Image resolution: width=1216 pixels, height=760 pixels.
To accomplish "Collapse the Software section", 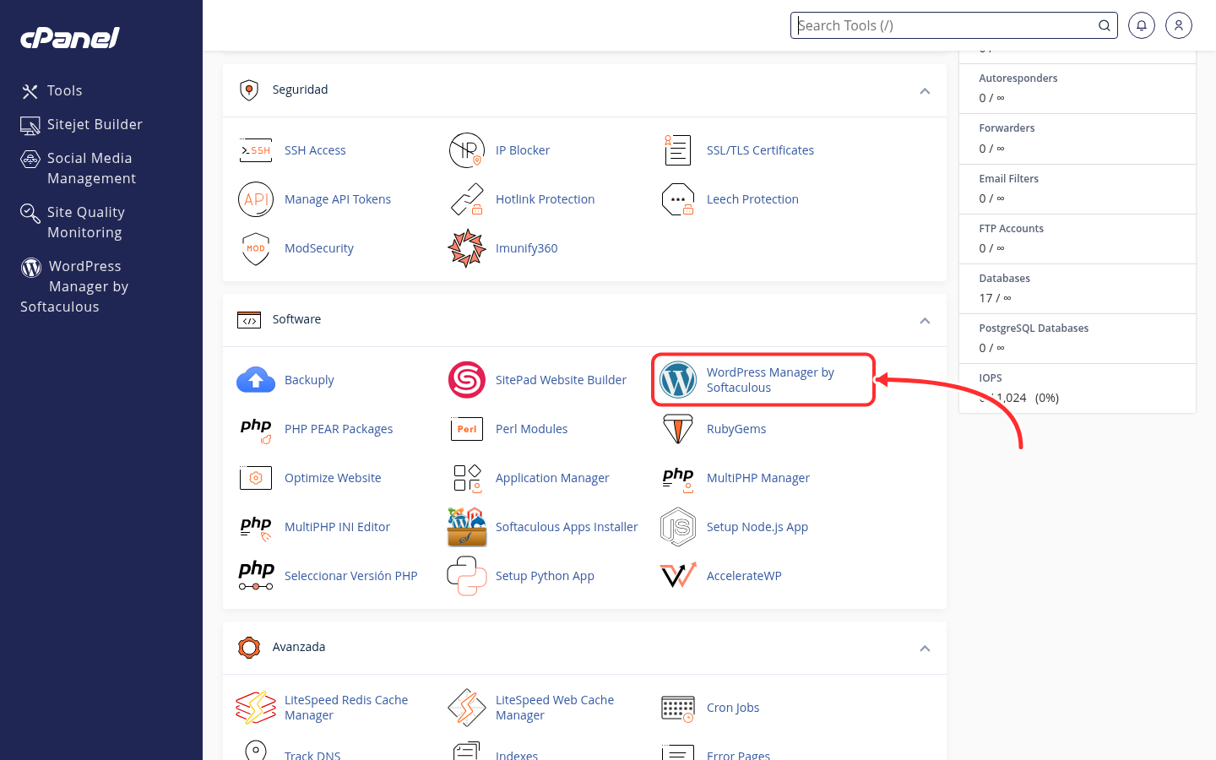I will pyautogui.click(x=925, y=321).
